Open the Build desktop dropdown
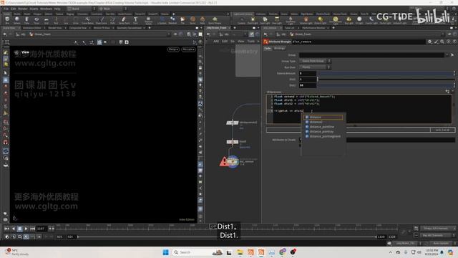The image size is (458, 258). (x=82, y=9)
